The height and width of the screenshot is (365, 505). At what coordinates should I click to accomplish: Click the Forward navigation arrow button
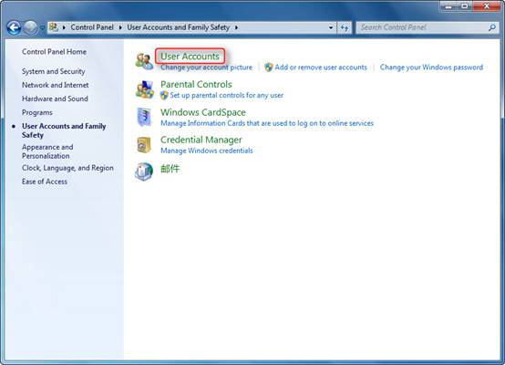coord(31,28)
